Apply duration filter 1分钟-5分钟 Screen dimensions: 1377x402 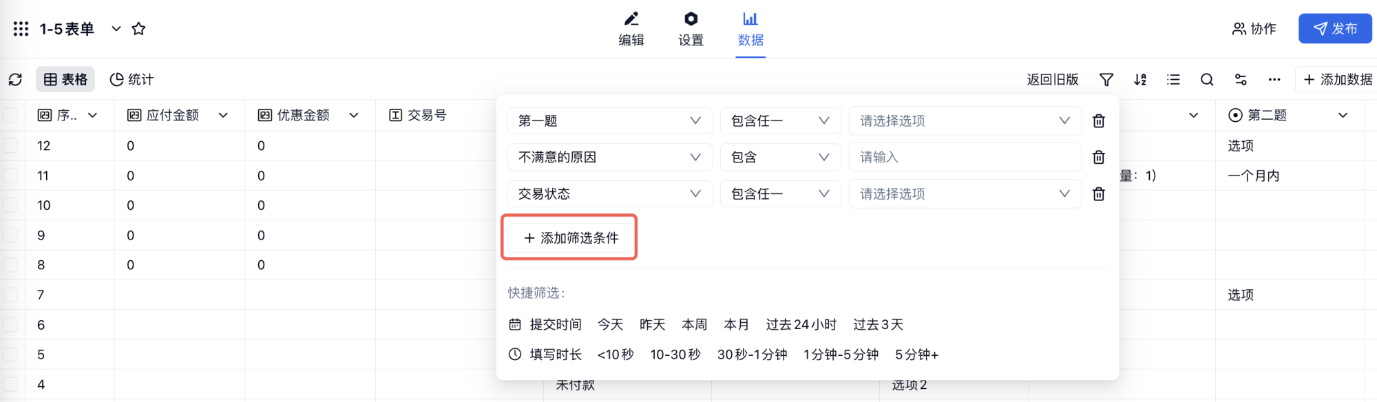tap(841, 355)
